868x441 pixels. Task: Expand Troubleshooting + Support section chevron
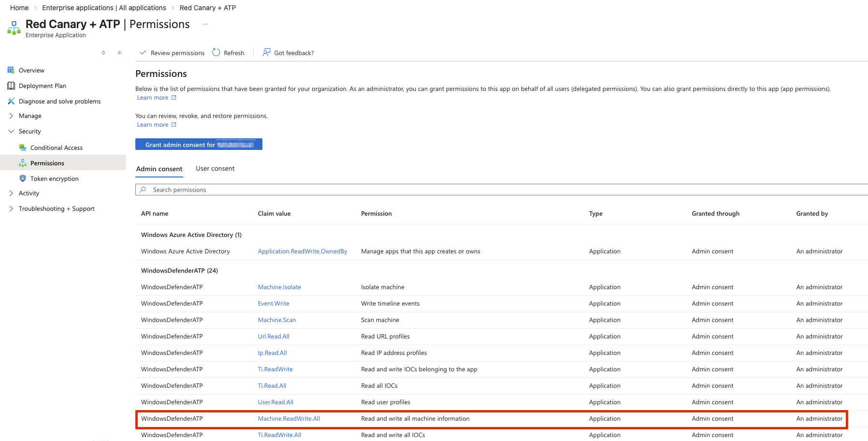tap(11, 208)
